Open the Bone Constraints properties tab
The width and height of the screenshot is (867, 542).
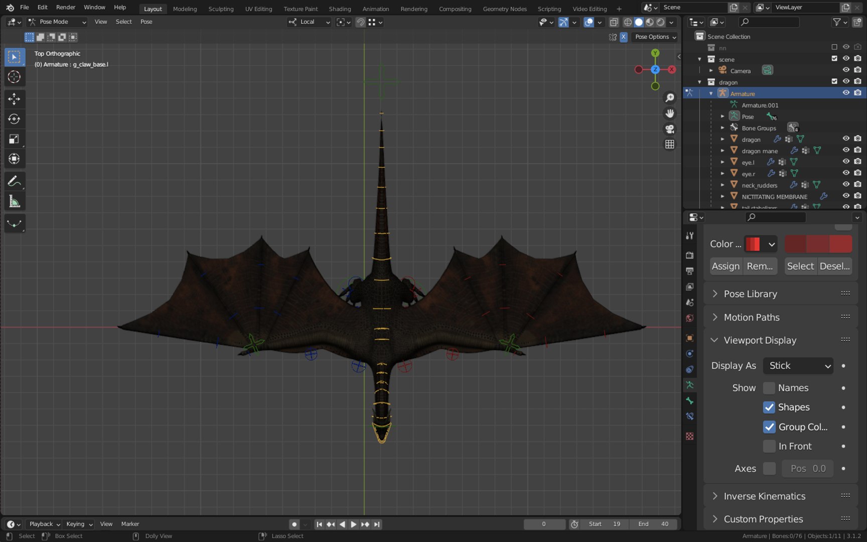pos(690,417)
